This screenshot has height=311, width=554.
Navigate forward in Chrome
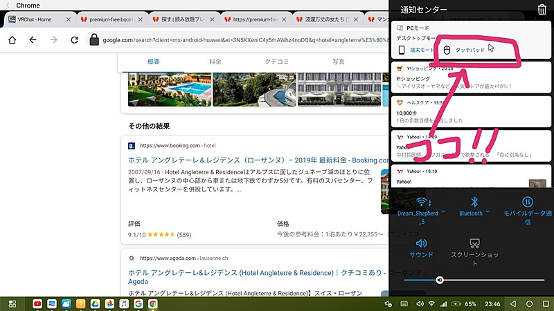(54, 40)
